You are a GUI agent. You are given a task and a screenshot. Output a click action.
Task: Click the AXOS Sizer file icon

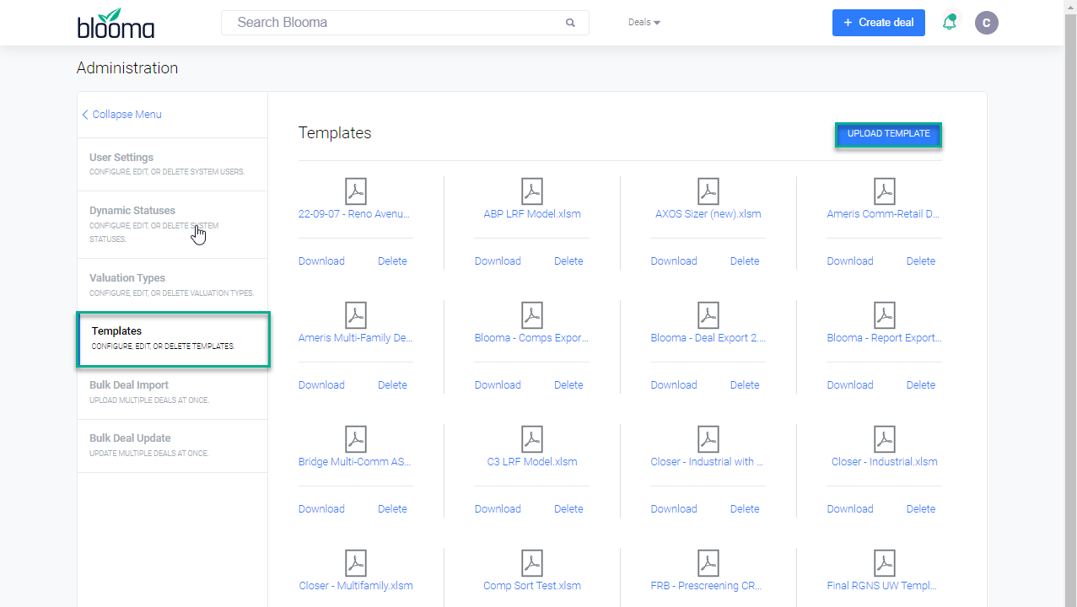[x=708, y=191]
